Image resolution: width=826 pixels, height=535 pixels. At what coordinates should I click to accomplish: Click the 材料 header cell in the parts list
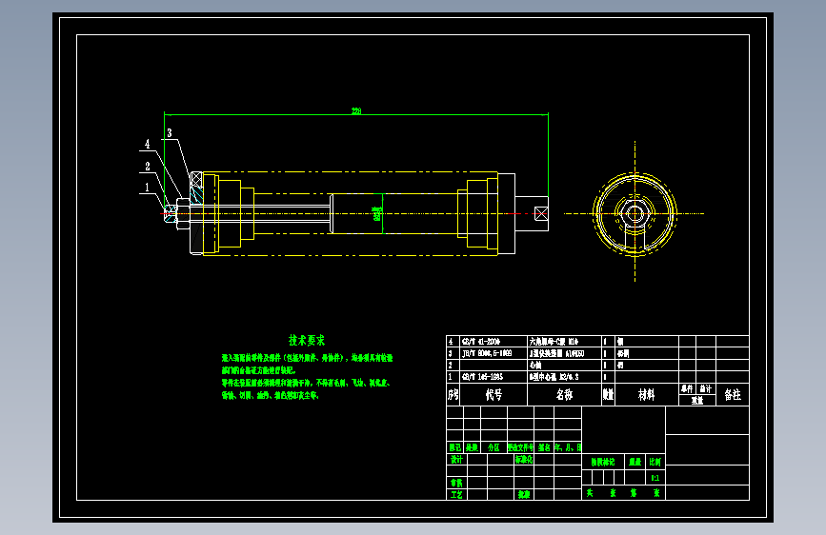click(x=646, y=394)
